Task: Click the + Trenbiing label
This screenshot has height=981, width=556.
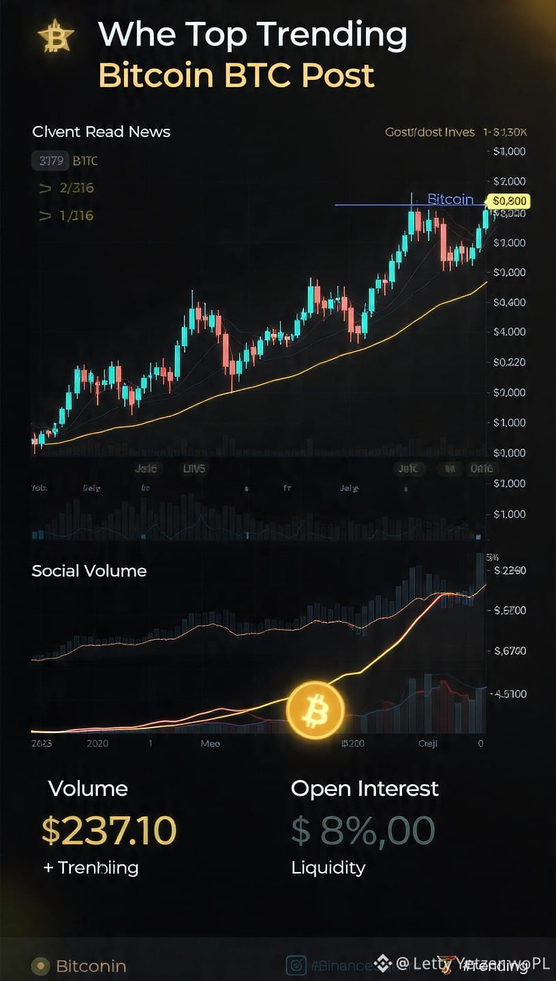Action: pos(91,868)
